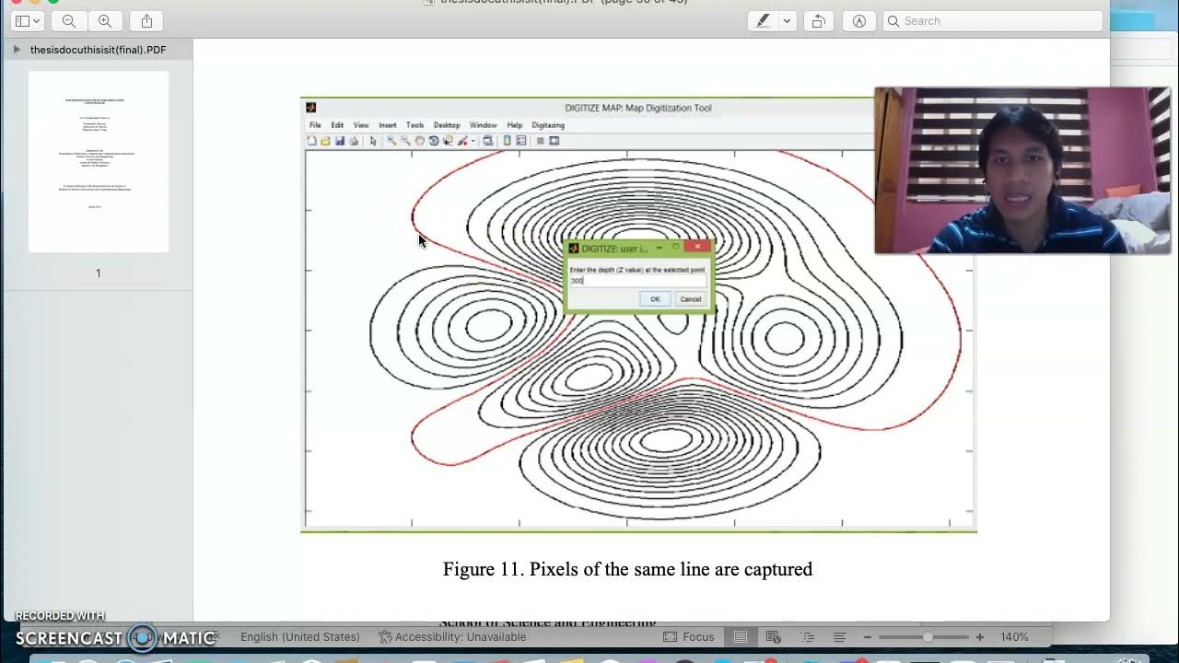Open the Window menu in figure window
This screenshot has width=1179, height=663.
tap(483, 125)
